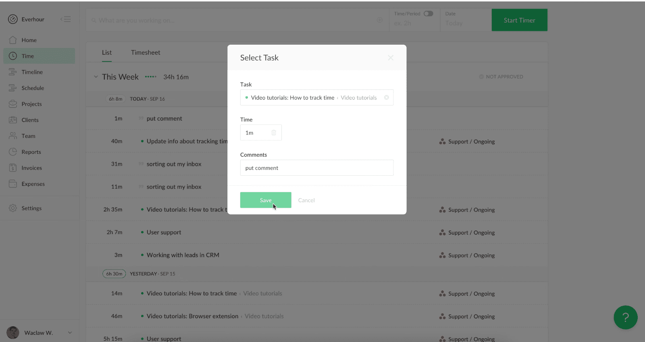
Task: Open the Timeline page in sidebar
Action: [32, 72]
